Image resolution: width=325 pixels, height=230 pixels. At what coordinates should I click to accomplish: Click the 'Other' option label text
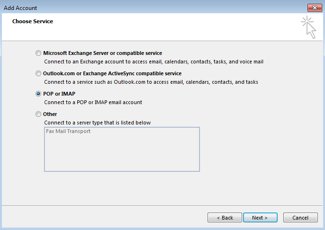click(x=50, y=114)
